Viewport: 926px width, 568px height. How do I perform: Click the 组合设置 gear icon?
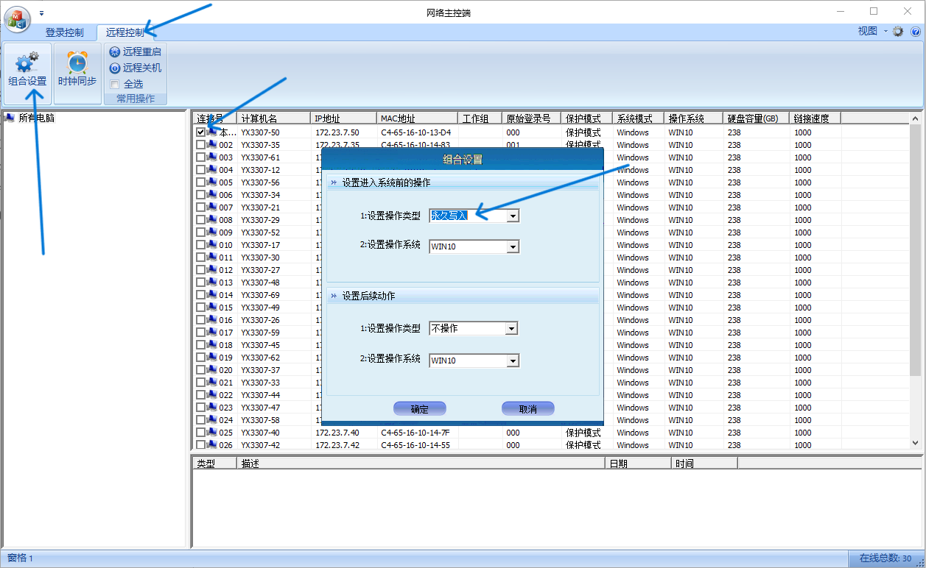(x=27, y=62)
